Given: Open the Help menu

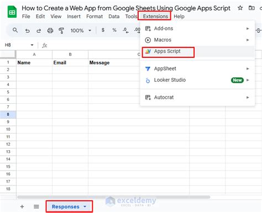Looking at the screenshot, I should 179,17.
